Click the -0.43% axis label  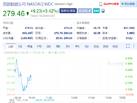click(x=129, y=95)
